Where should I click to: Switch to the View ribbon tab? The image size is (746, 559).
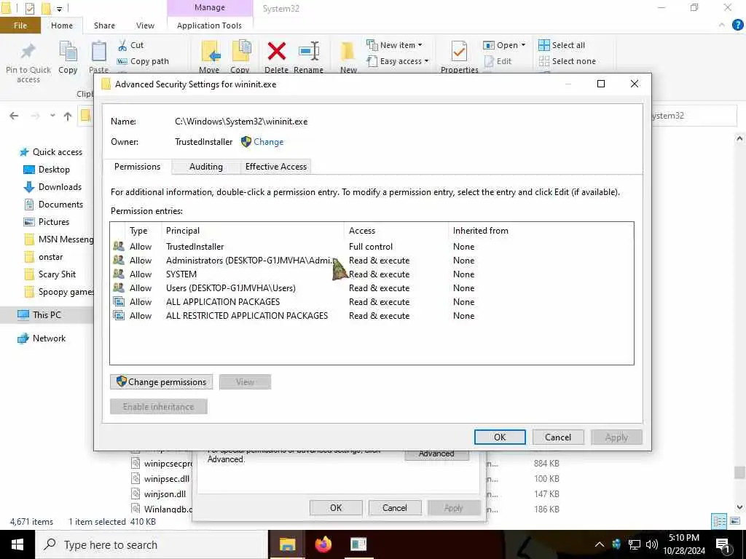[145, 25]
